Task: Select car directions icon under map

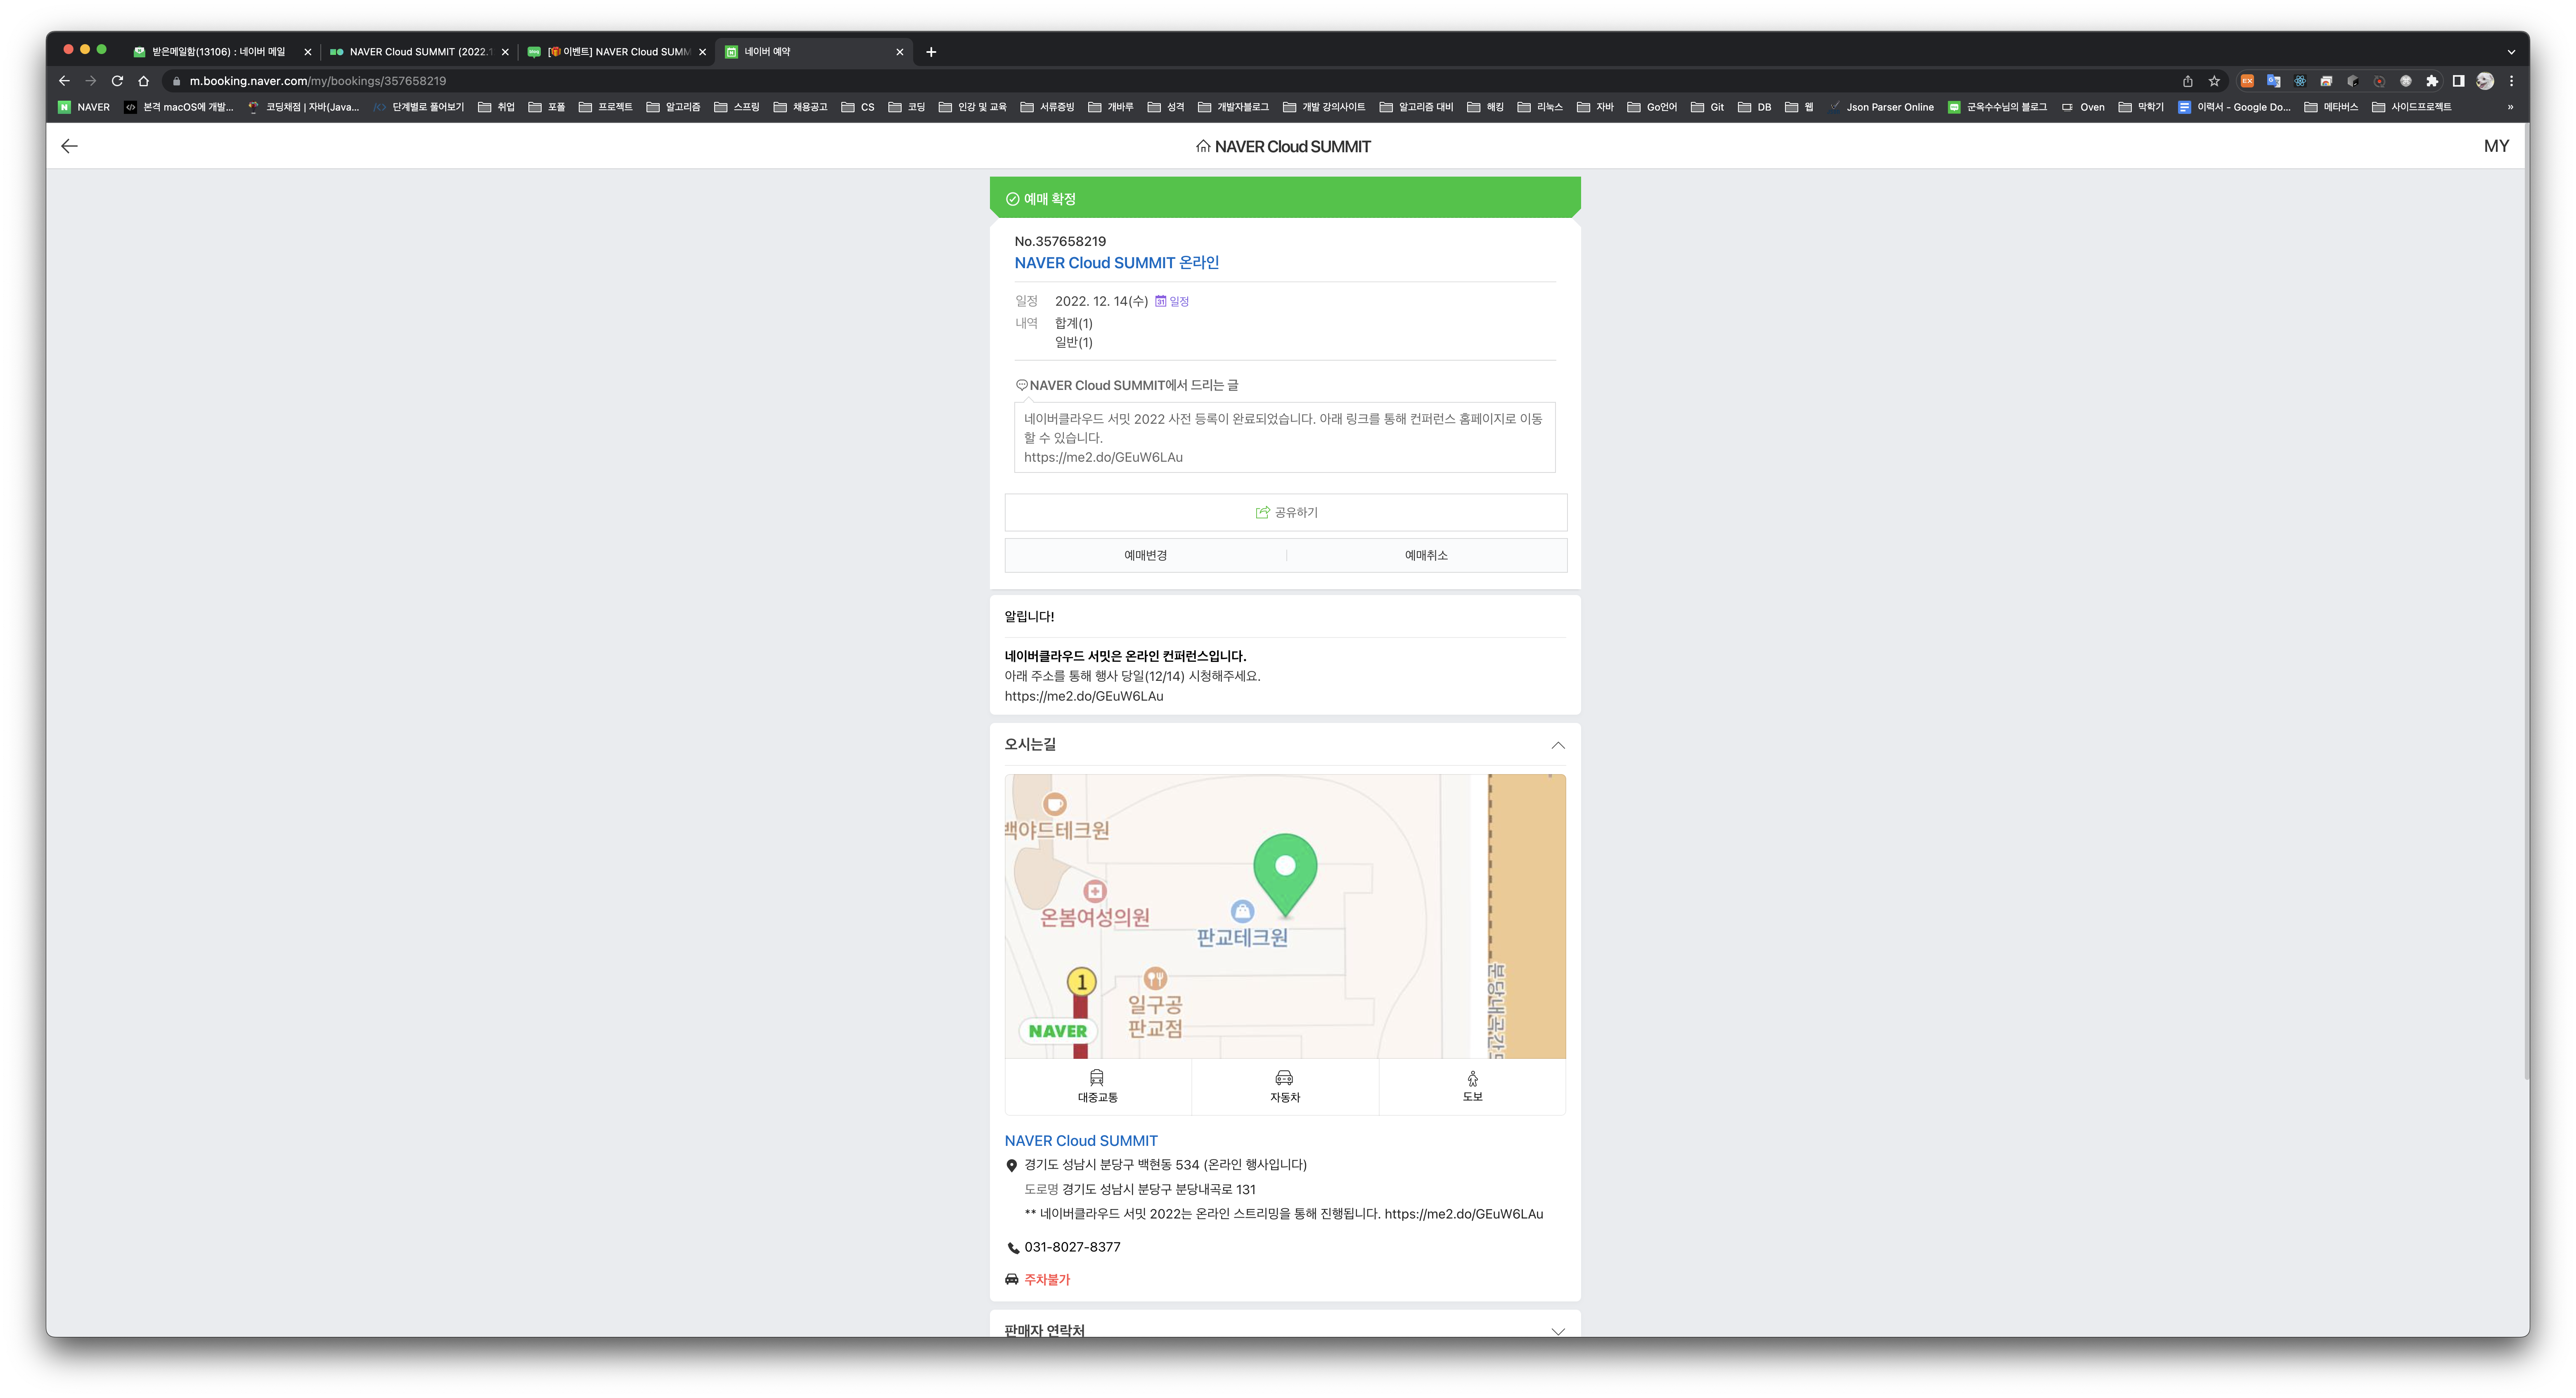Action: 1284,1077
